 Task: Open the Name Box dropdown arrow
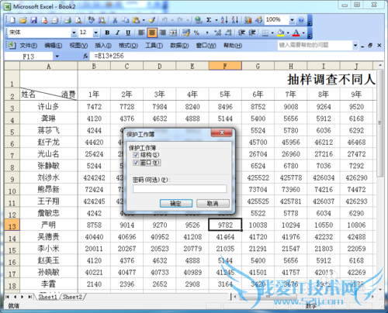pos(57,57)
